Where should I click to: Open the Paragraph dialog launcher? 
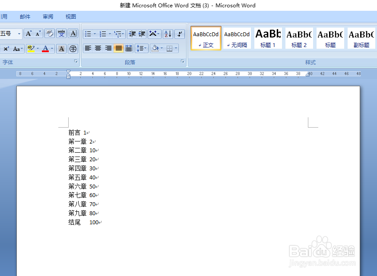183,61
